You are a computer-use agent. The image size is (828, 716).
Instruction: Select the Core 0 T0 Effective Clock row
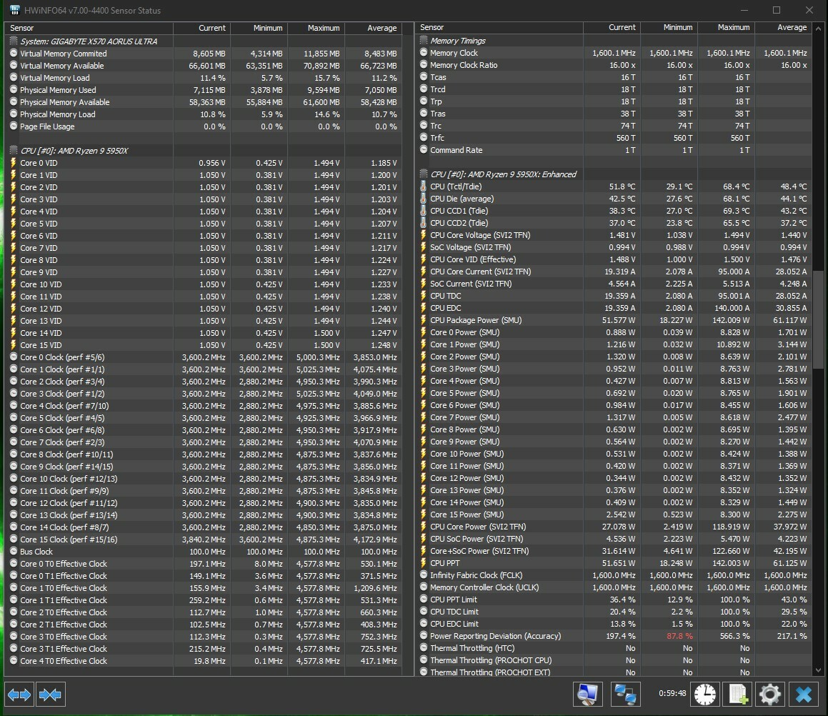203,563
